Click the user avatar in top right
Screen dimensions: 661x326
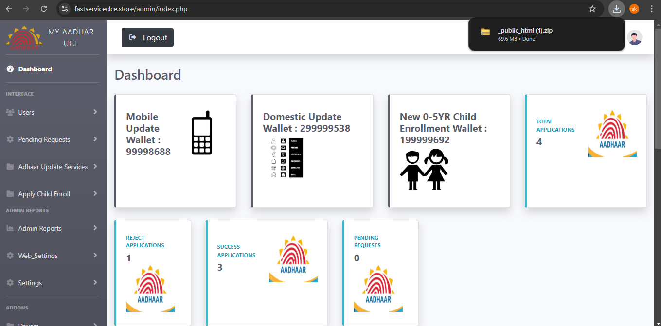tap(634, 37)
